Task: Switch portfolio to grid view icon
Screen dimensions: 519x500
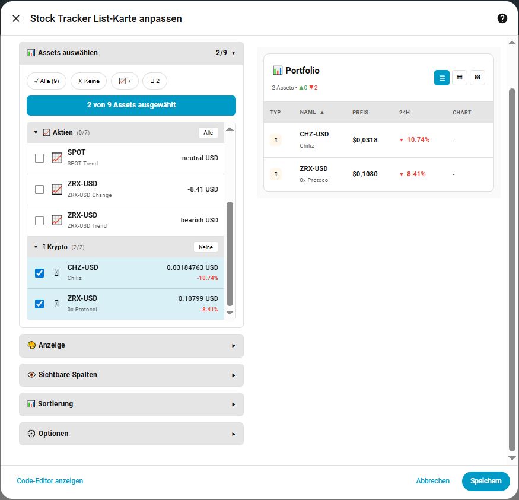Action: pos(477,78)
